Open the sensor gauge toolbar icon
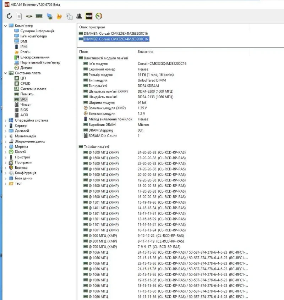The width and height of the screenshot is (284, 300). (x=99, y=16)
